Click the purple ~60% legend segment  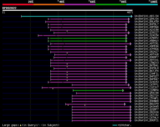click(80, 4)
